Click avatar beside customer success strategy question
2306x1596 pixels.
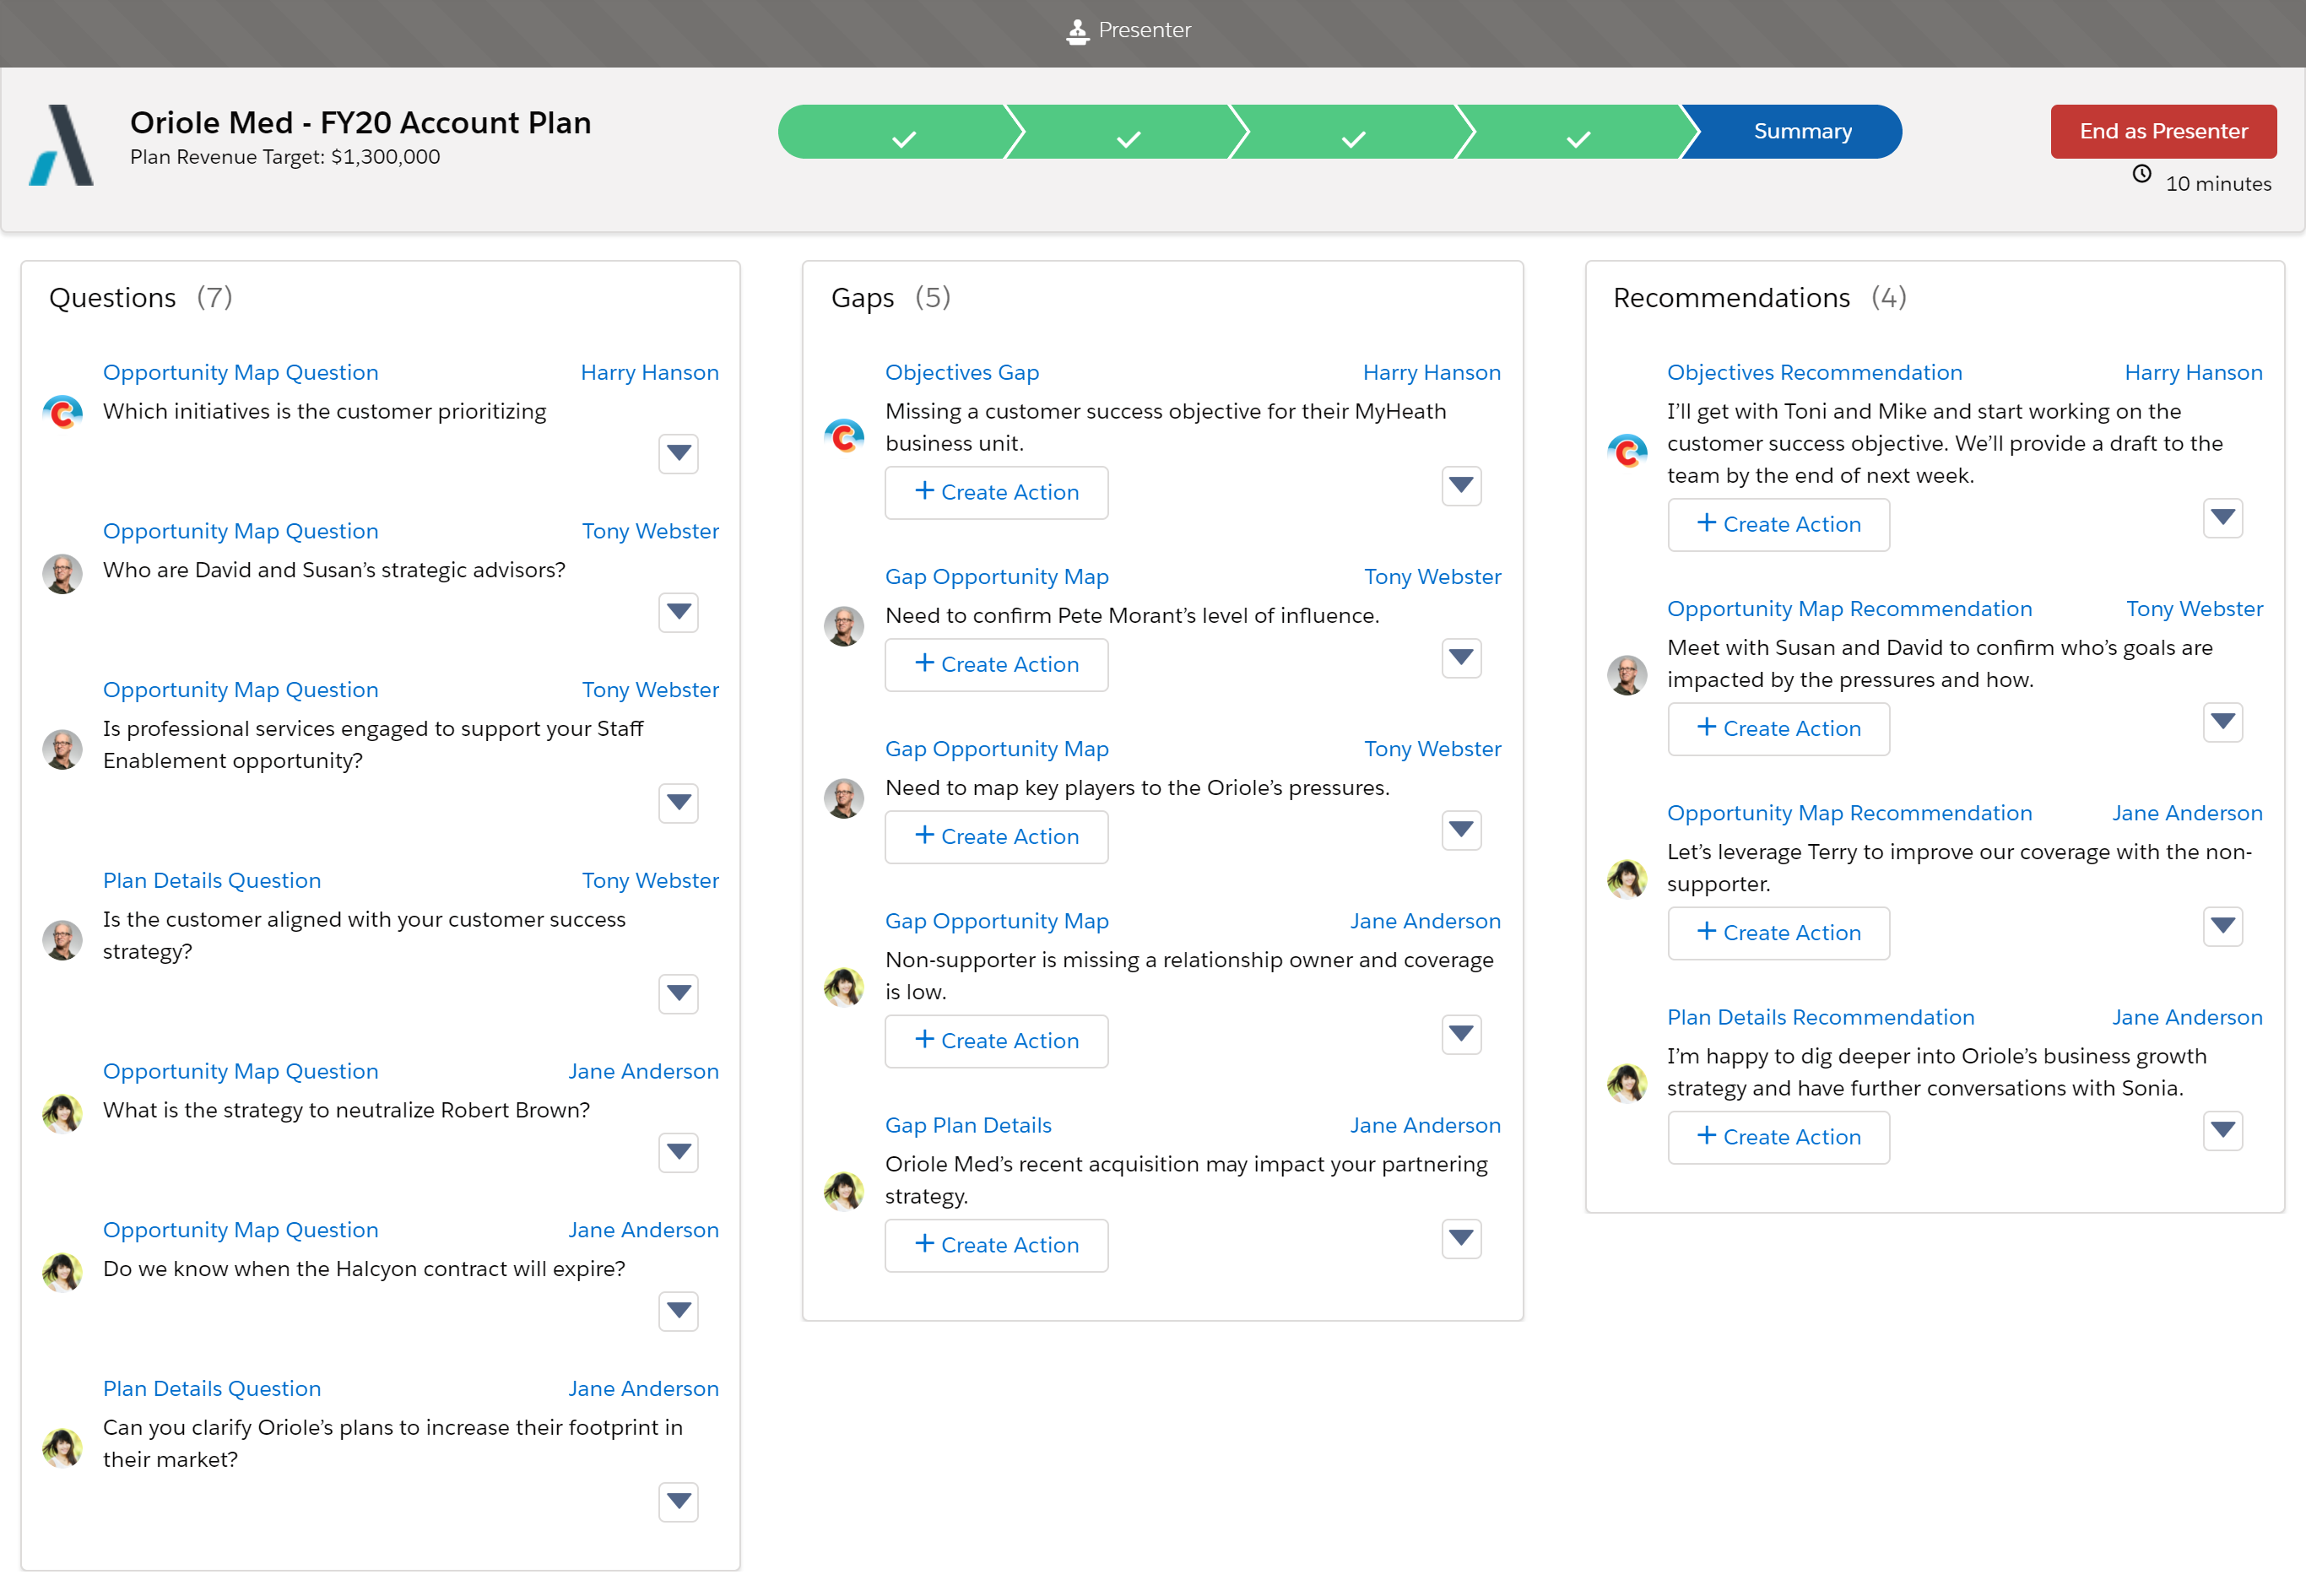point(62,940)
